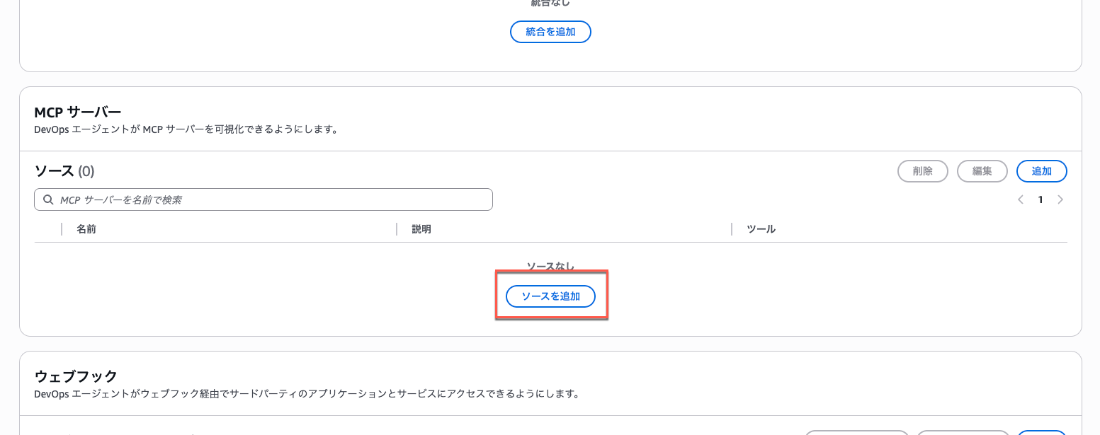Click the 削除 (Delete) button

click(922, 170)
